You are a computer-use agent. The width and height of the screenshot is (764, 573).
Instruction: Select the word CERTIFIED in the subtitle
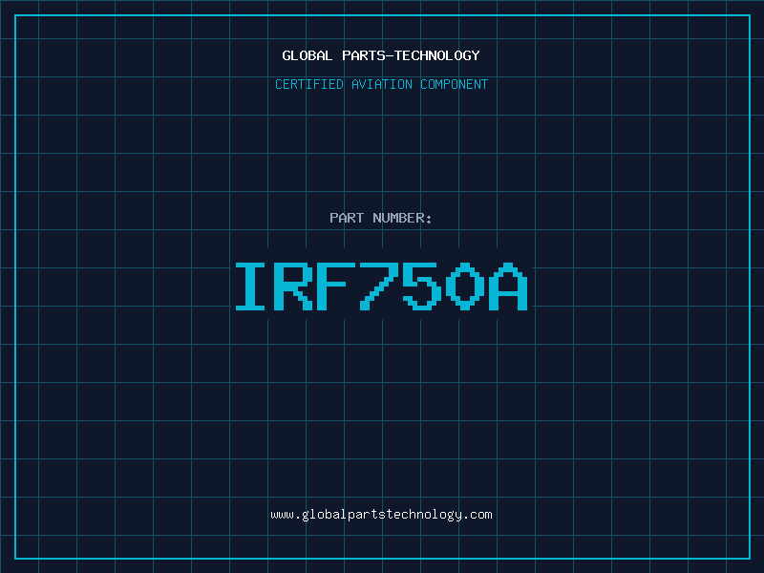pos(308,84)
